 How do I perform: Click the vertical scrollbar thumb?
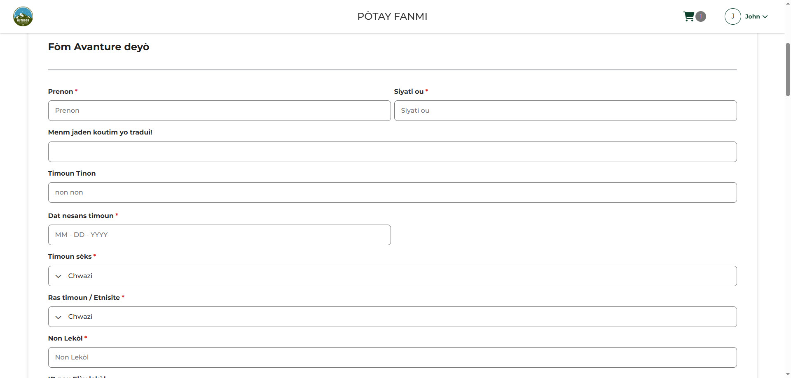tap(788, 69)
